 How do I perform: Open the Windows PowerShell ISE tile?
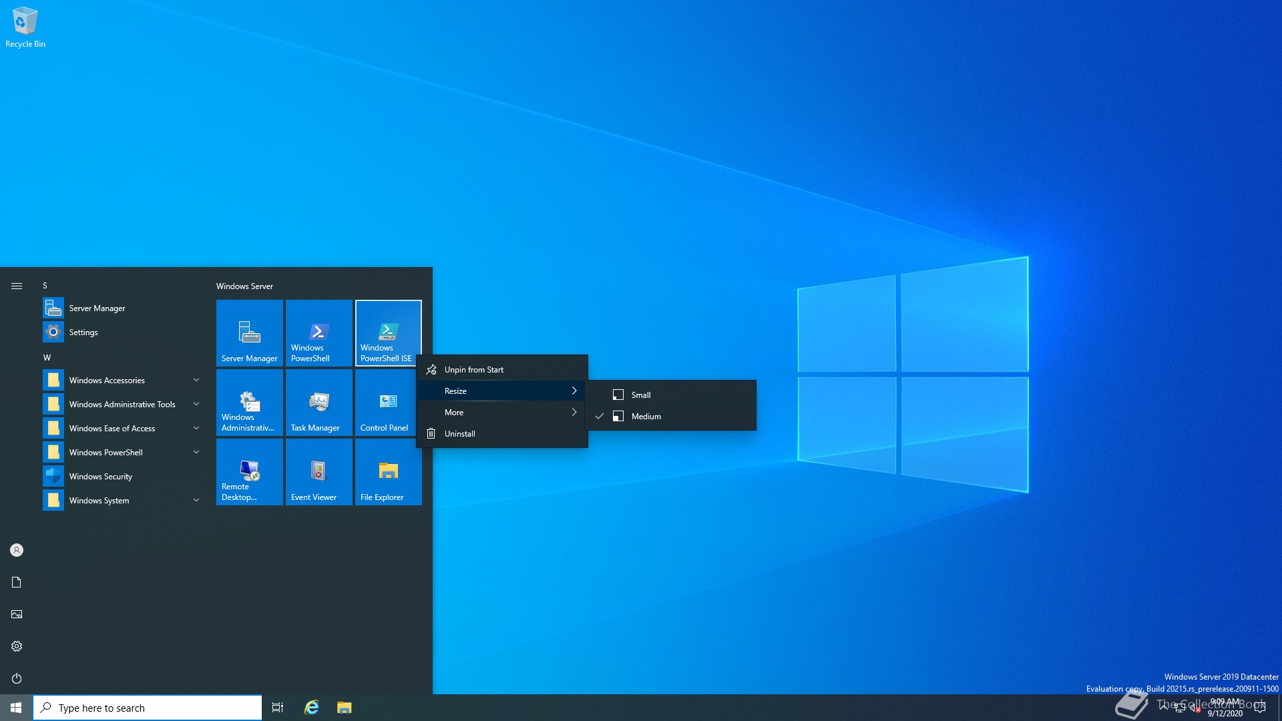(x=389, y=333)
